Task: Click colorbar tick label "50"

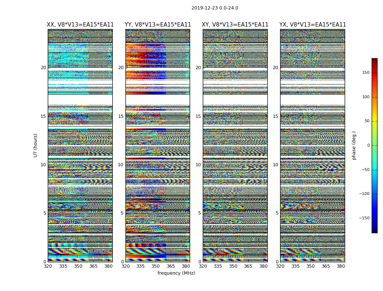Action: (x=367, y=121)
